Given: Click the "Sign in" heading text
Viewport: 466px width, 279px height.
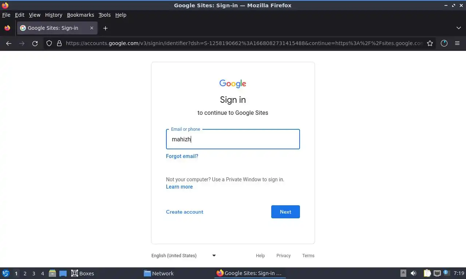Looking at the screenshot, I should click(x=233, y=100).
